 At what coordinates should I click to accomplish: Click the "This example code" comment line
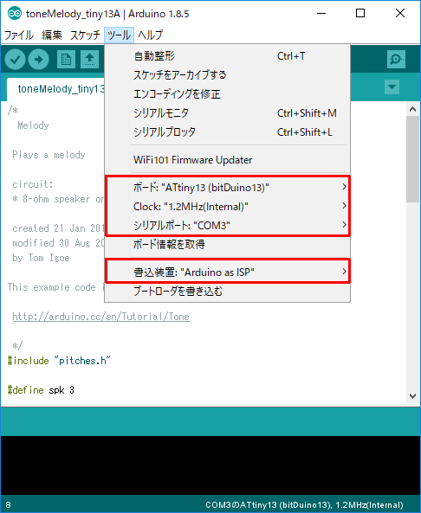click(x=55, y=287)
